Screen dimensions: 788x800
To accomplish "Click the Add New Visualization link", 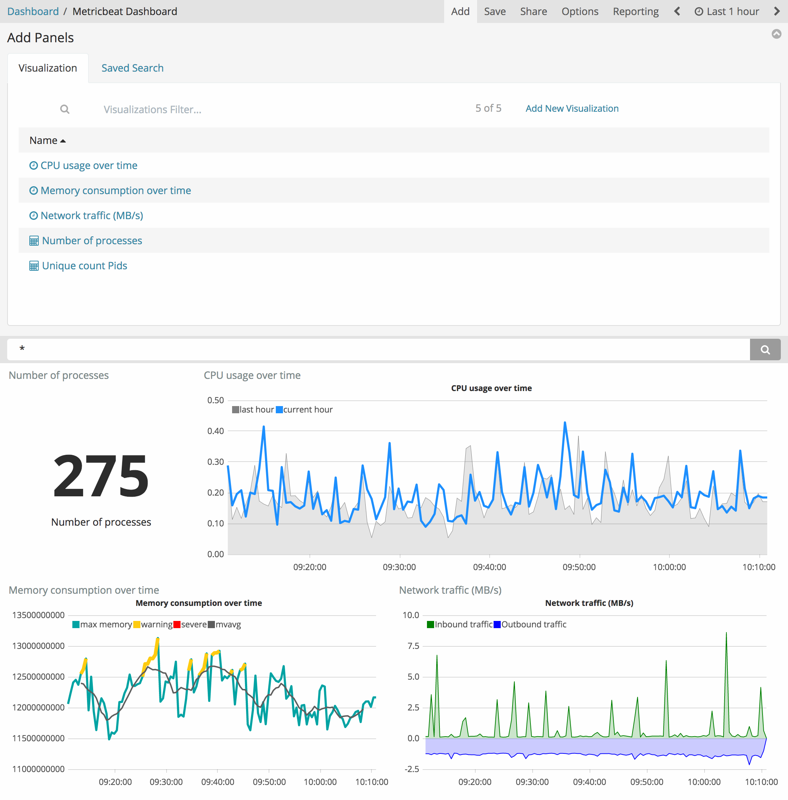I will (572, 109).
